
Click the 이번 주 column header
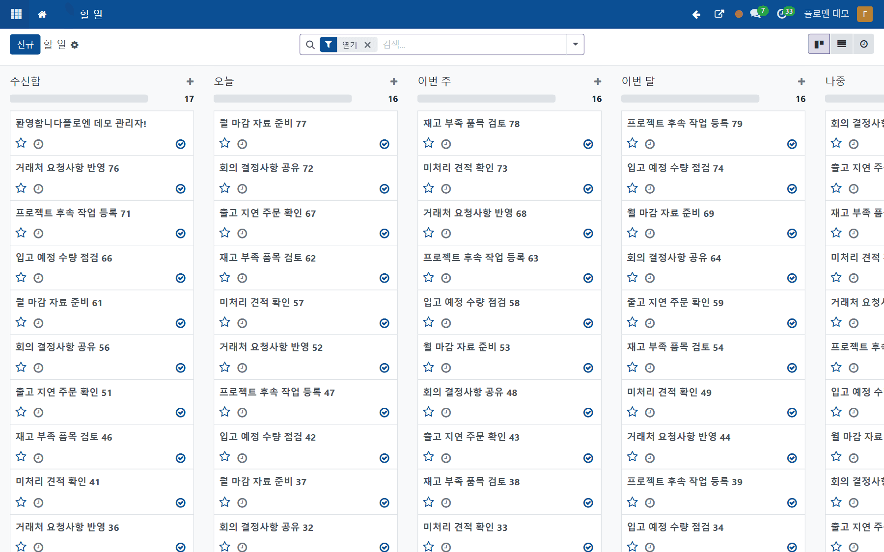[x=435, y=81]
